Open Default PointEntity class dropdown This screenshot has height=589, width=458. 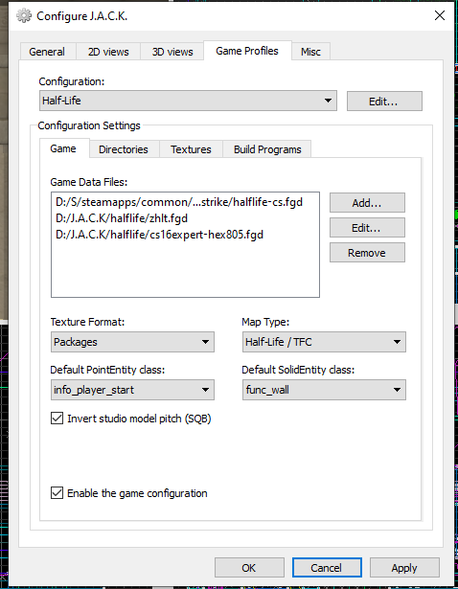click(132, 390)
